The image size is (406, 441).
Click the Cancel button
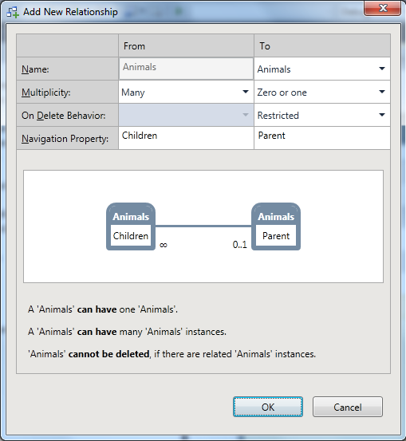click(x=348, y=407)
